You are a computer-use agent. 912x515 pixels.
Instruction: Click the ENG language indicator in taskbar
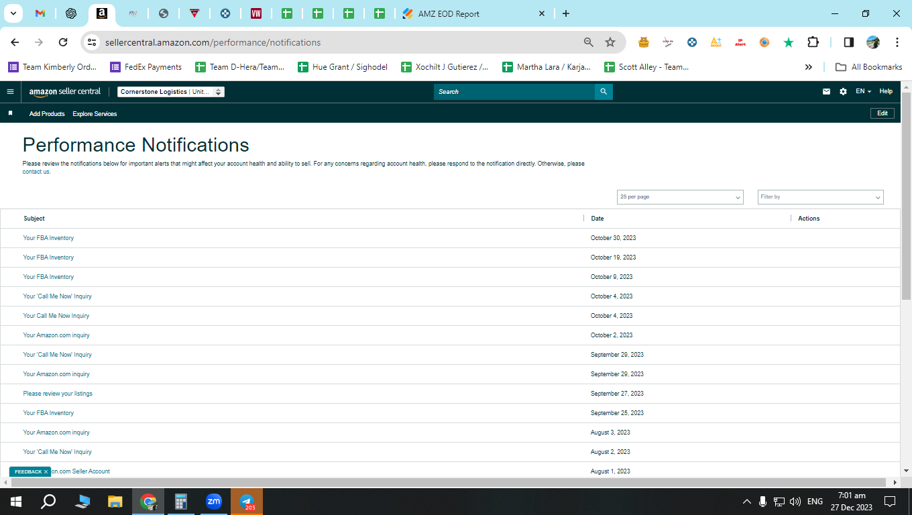pyautogui.click(x=815, y=502)
